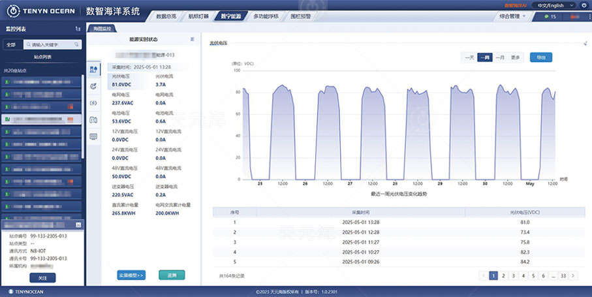Click the third icon in vertical strip

(93, 102)
